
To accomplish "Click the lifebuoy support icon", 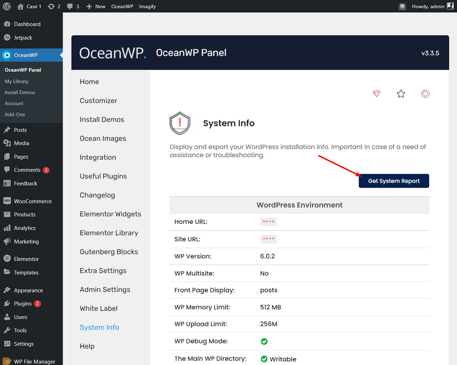I will click(425, 94).
